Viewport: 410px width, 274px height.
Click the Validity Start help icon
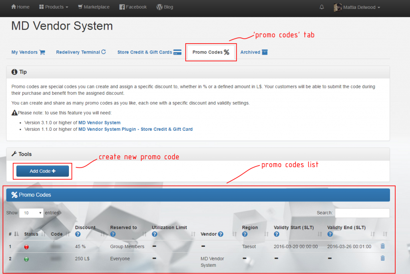[276, 234]
